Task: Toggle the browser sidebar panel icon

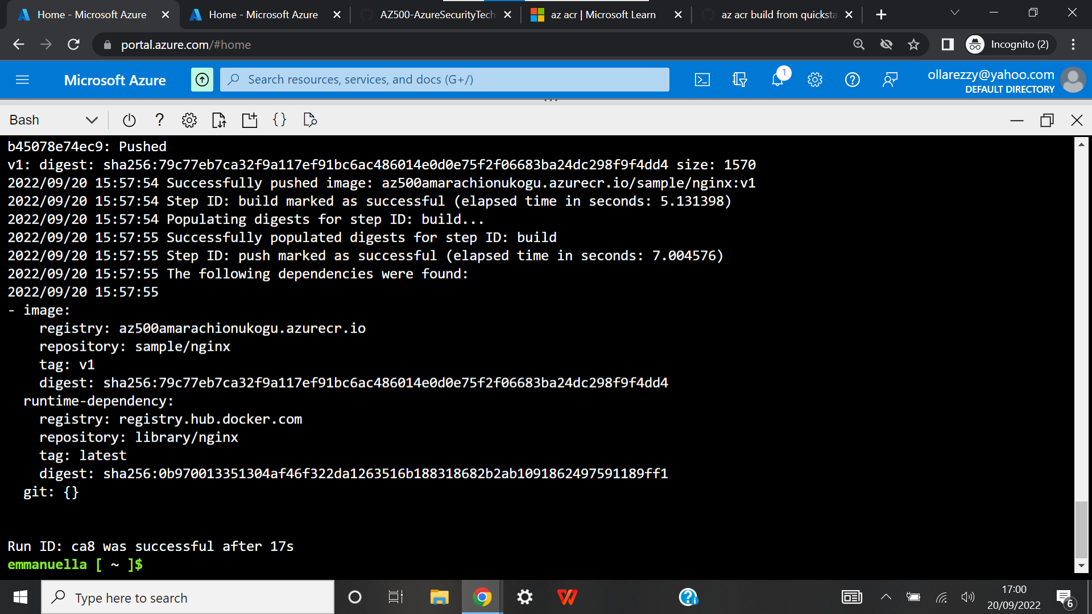Action: coord(947,44)
